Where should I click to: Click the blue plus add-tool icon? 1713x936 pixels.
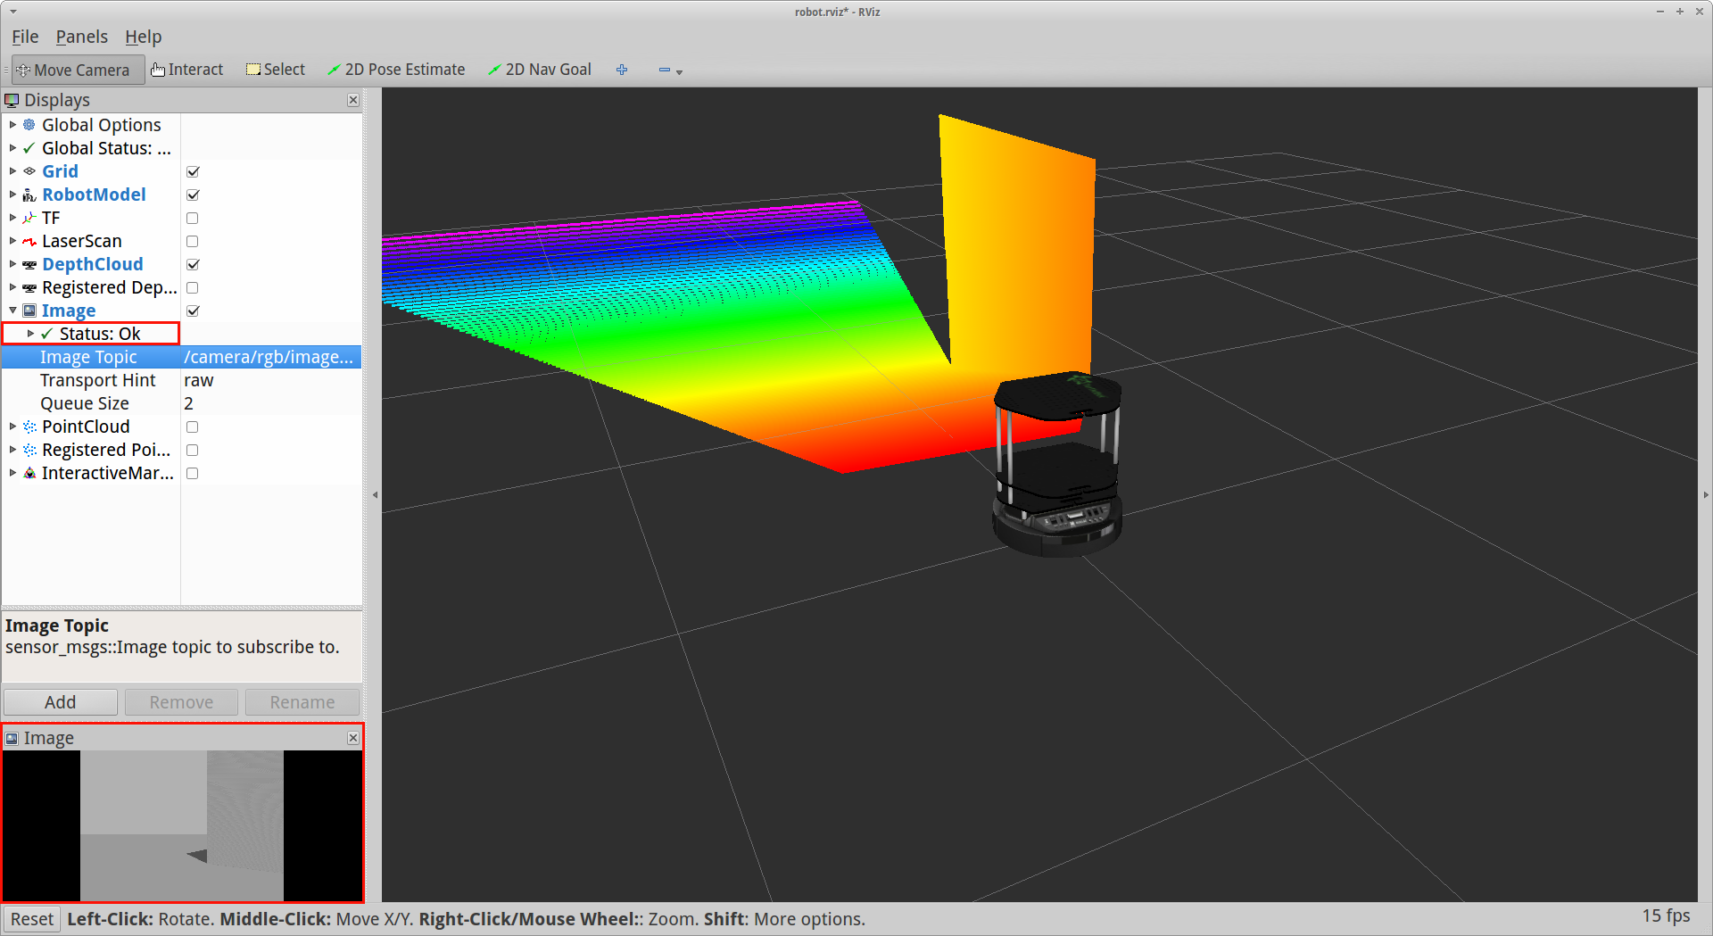coord(622,70)
